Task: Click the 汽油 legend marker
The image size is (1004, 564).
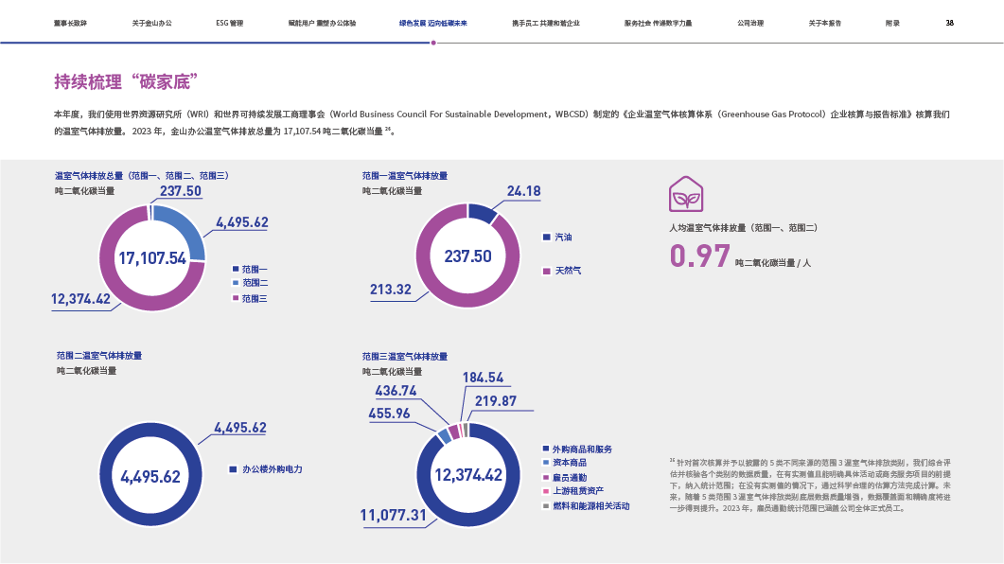Action: tap(546, 238)
